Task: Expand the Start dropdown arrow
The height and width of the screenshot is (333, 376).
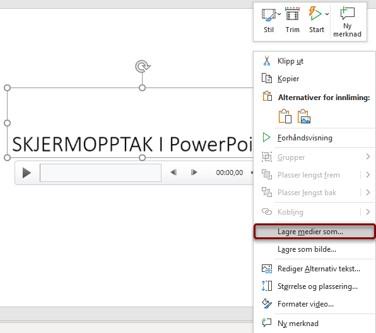Action: point(327,14)
